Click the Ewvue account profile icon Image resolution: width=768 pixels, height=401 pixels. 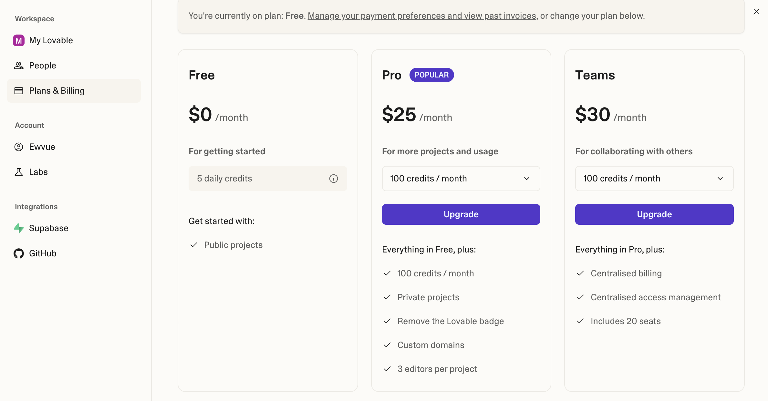(x=19, y=147)
